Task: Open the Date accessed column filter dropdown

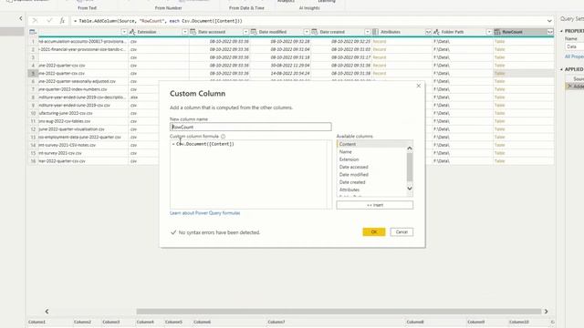Action: click(x=245, y=32)
